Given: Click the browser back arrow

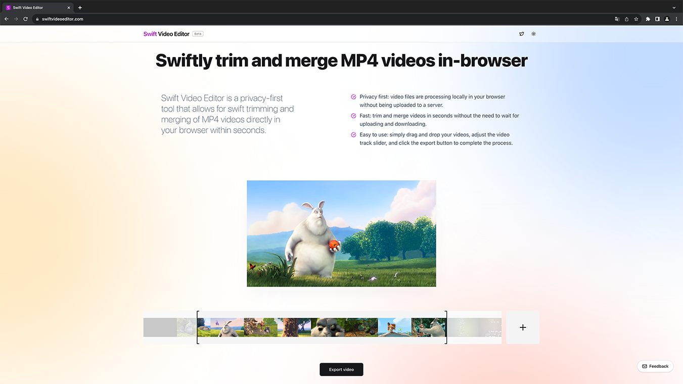Looking at the screenshot, I should pos(7,19).
